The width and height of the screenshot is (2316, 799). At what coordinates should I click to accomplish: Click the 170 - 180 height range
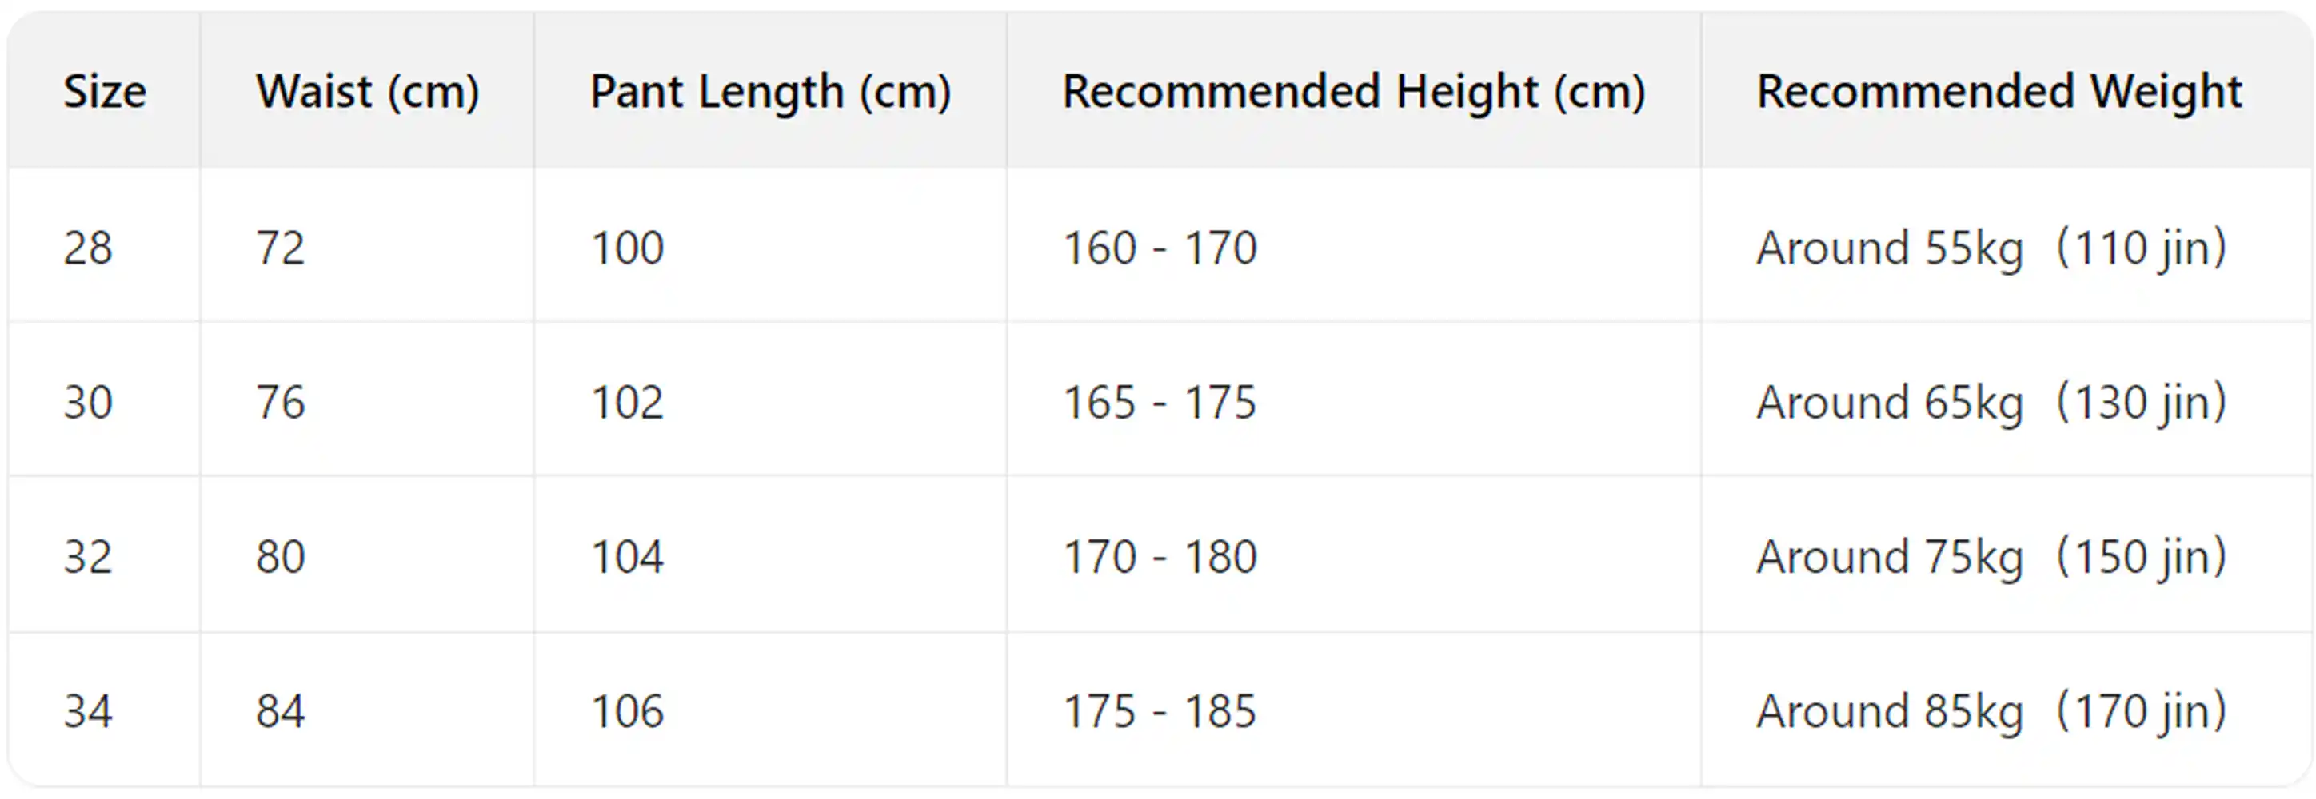click(x=1160, y=557)
